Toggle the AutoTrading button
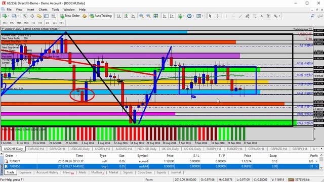 [x=101, y=16]
